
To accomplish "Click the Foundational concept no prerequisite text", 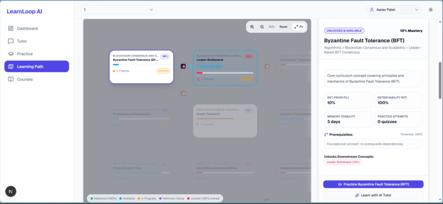I will 365,144.
